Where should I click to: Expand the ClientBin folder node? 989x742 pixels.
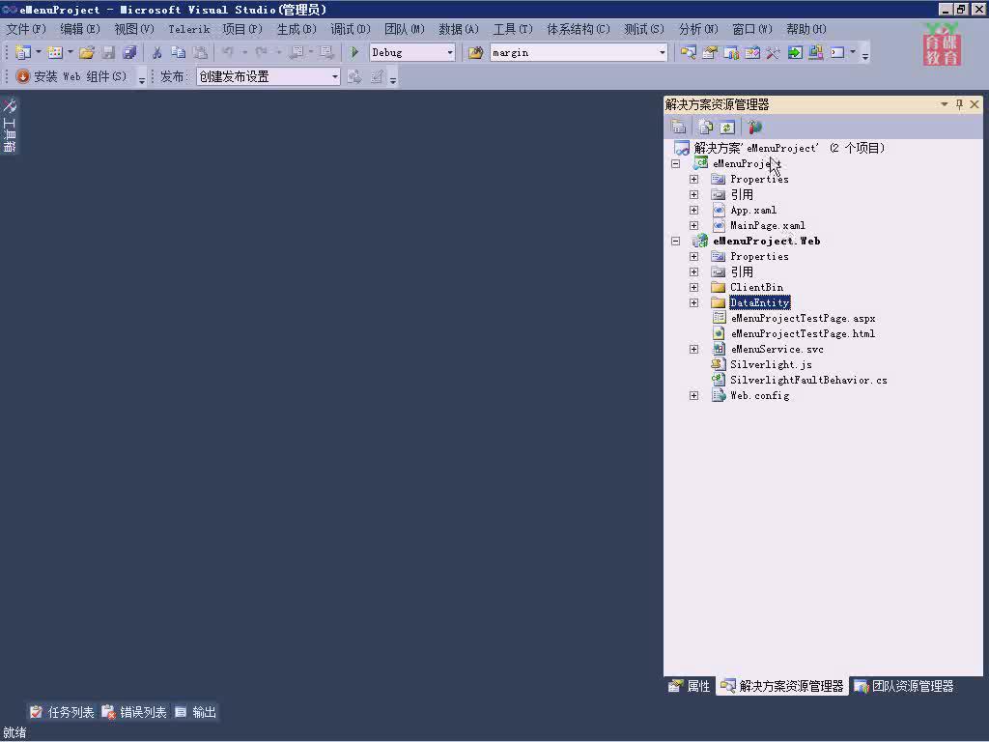click(x=693, y=287)
